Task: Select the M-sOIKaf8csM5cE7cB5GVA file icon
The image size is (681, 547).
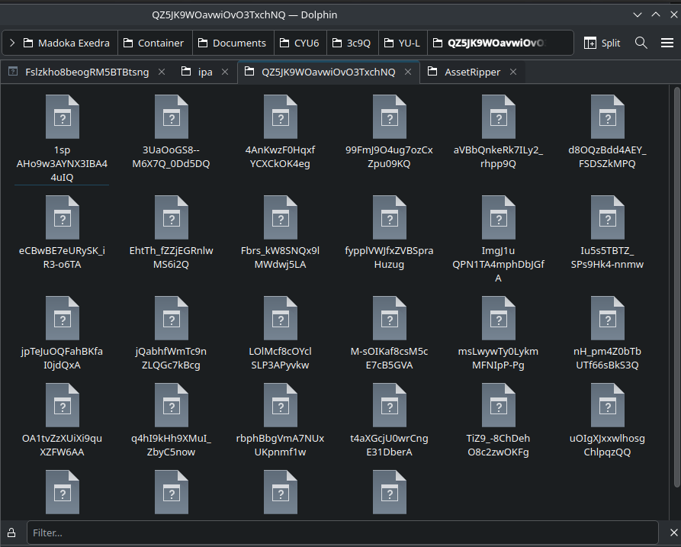Action: tap(389, 318)
